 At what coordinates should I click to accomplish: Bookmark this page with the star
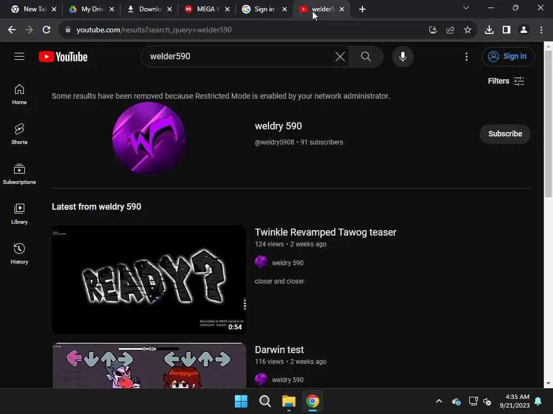pyautogui.click(x=468, y=30)
